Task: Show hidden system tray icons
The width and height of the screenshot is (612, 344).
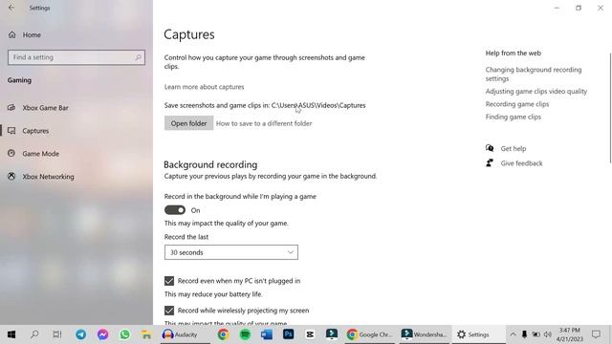Action: (513, 334)
